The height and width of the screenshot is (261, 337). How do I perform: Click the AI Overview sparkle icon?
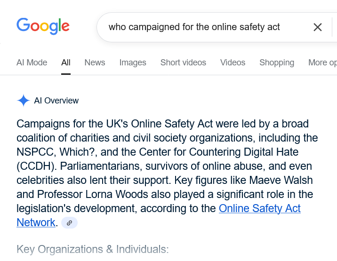tap(23, 101)
